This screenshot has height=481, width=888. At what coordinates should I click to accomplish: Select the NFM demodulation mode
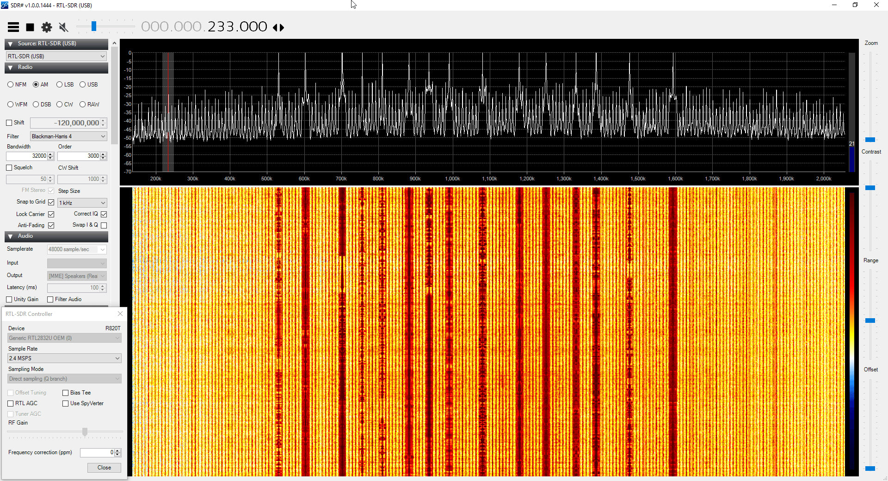tap(10, 84)
